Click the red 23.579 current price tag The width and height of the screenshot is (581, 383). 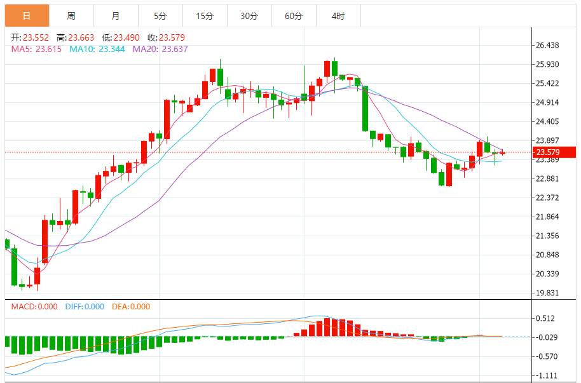(554, 152)
